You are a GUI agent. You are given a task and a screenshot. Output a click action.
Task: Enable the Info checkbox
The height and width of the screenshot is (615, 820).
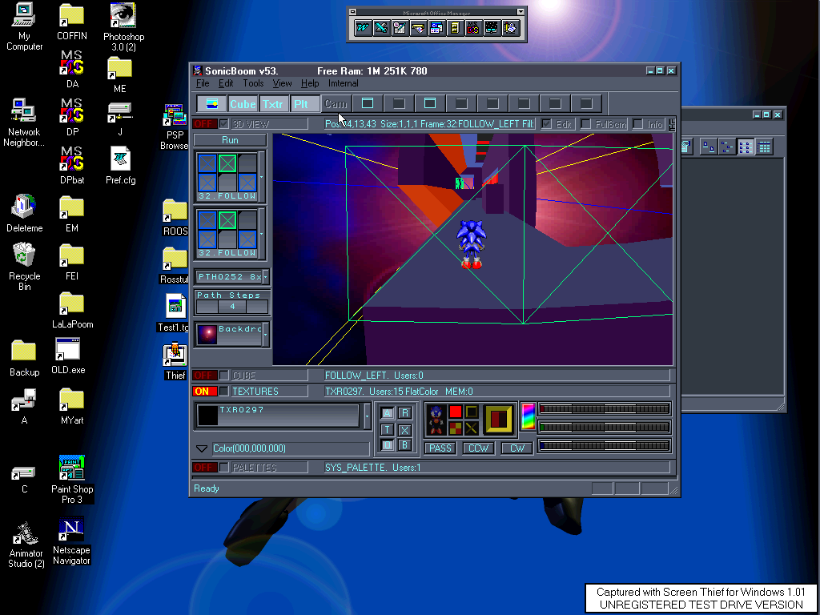(x=638, y=124)
